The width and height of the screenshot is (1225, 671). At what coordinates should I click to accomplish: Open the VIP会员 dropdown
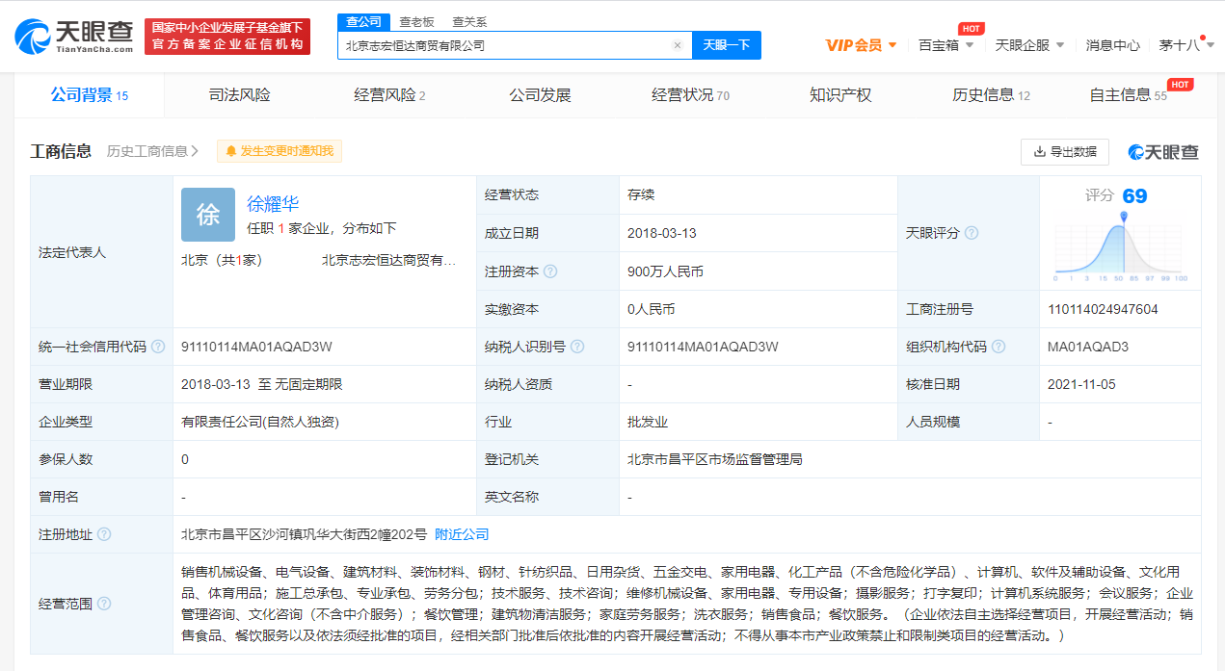click(861, 45)
